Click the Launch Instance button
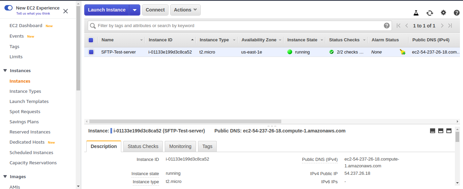463x189 pixels. click(107, 10)
